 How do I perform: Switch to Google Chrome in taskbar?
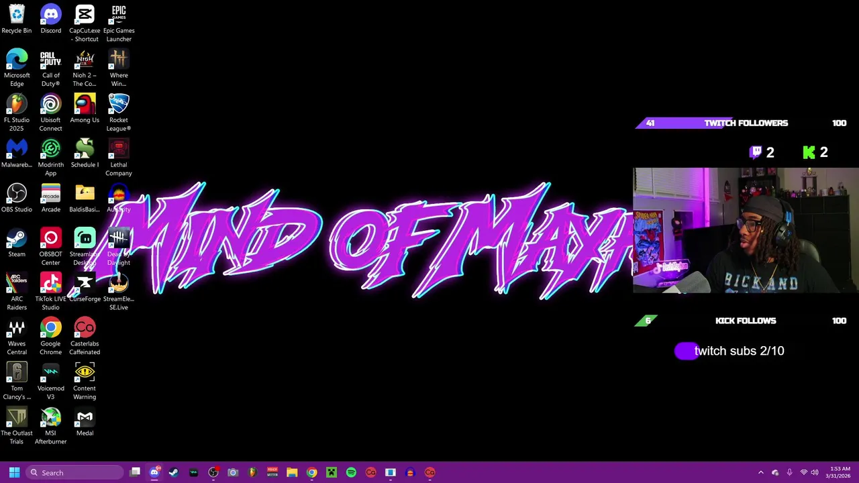[x=311, y=472]
